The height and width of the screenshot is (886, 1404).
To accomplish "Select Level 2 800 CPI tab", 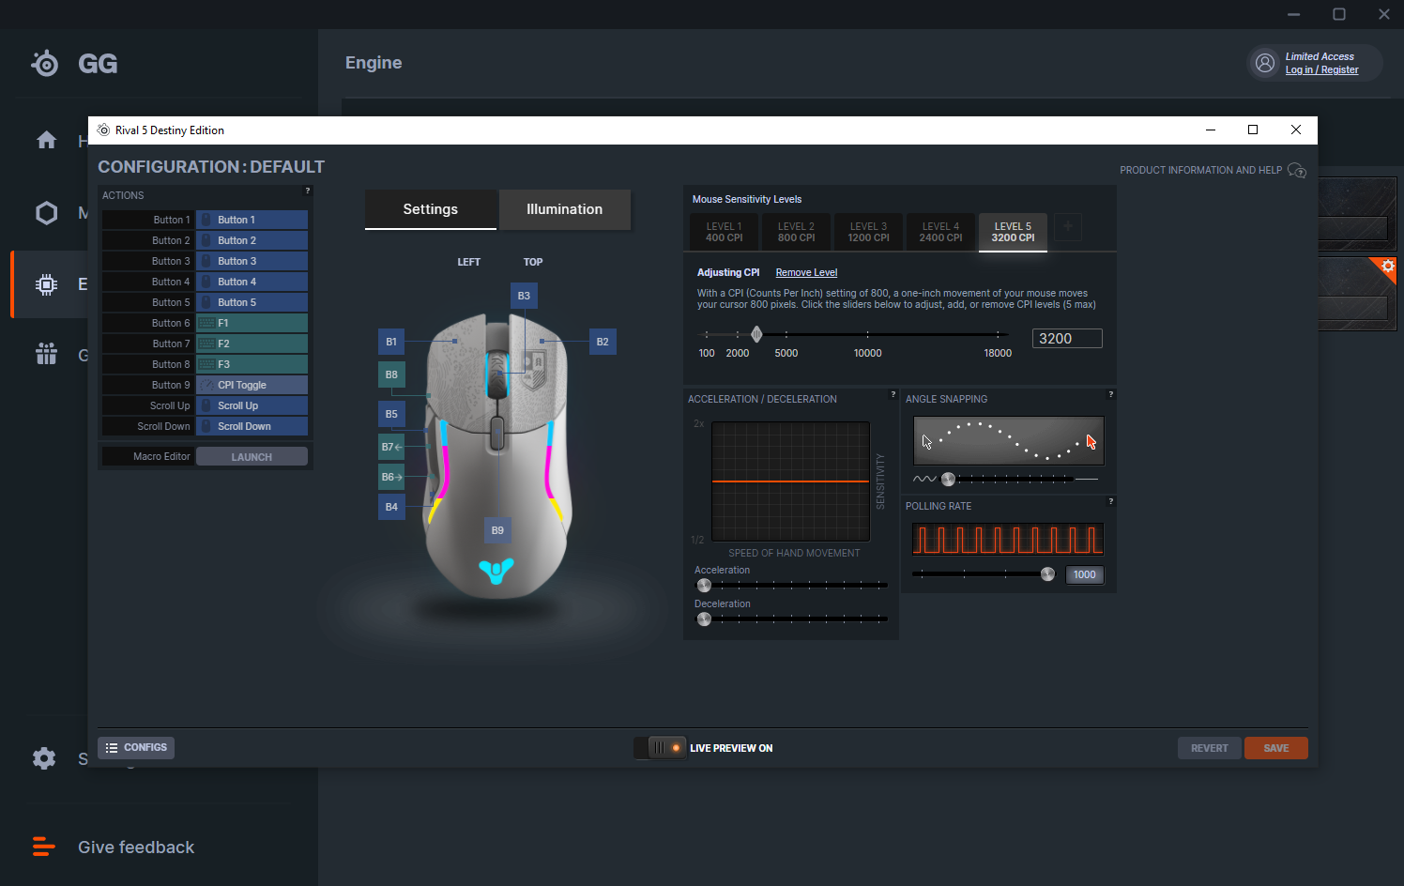I will (796, 232).
